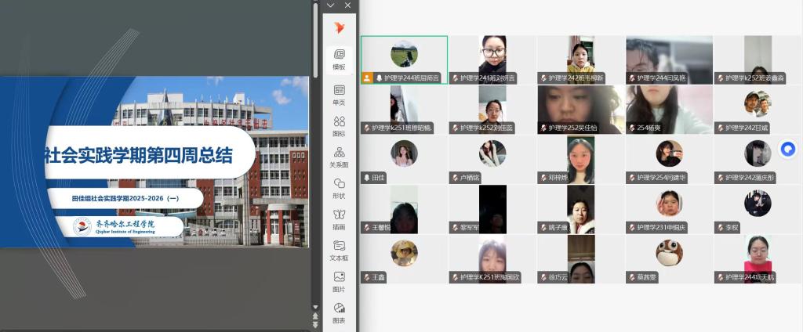Open the 图片 (Pictures) panel
803x332 pixels.
pyautogui.click(x=339, y=281)
